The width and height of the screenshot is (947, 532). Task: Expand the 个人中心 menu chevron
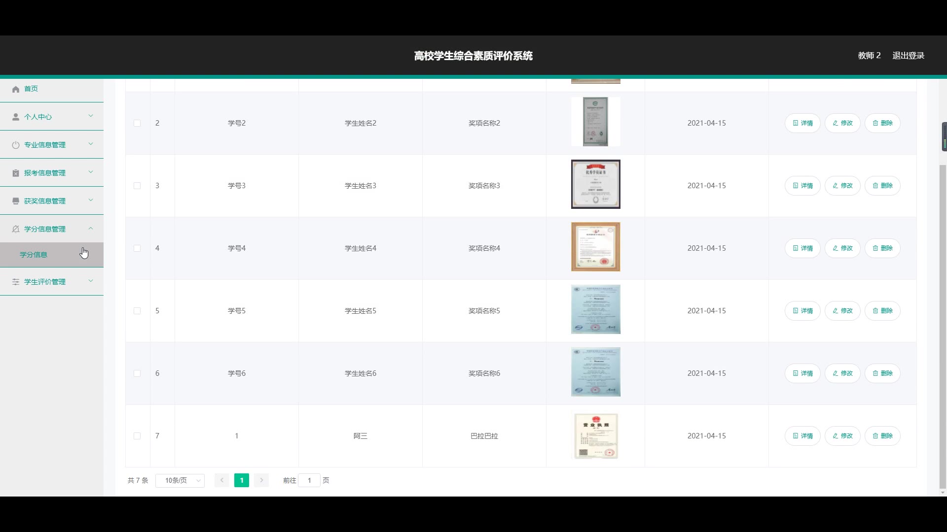[91, 116]
